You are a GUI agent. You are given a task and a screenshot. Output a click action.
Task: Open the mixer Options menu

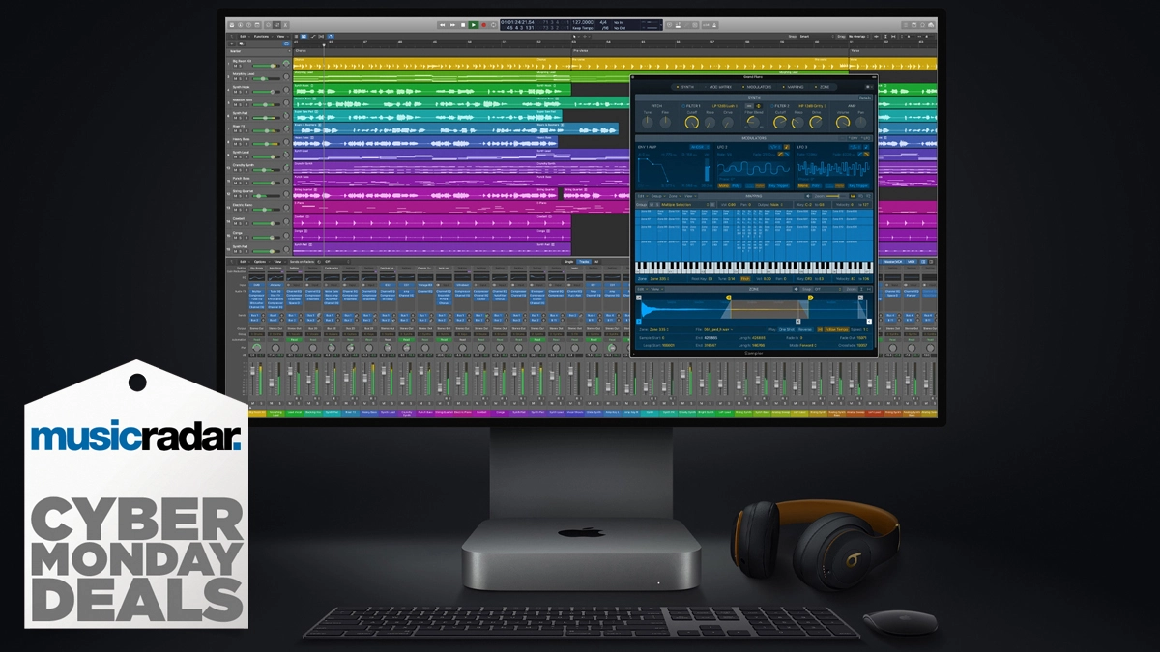261,262
